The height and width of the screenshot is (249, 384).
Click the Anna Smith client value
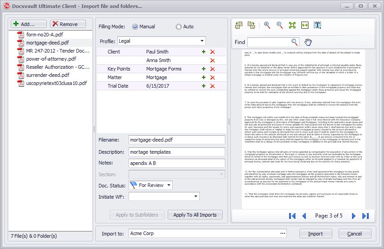click(x=158, y=60)
